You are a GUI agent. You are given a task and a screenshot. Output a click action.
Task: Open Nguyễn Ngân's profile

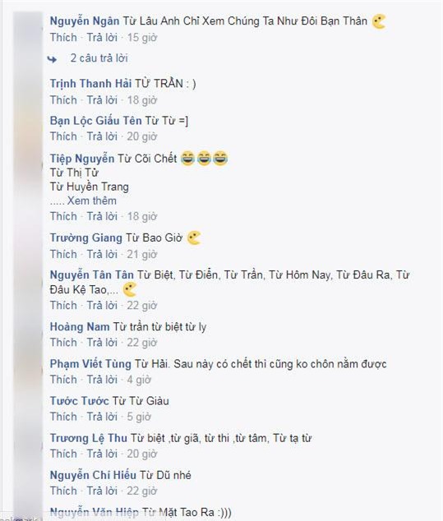coord(85,21)
